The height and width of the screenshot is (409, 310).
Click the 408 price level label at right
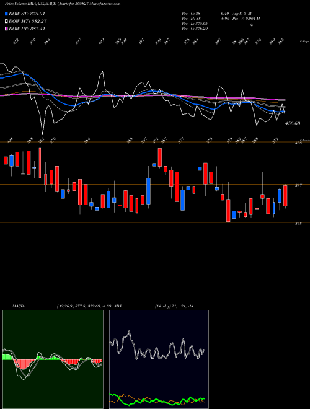tap(298, 143)
